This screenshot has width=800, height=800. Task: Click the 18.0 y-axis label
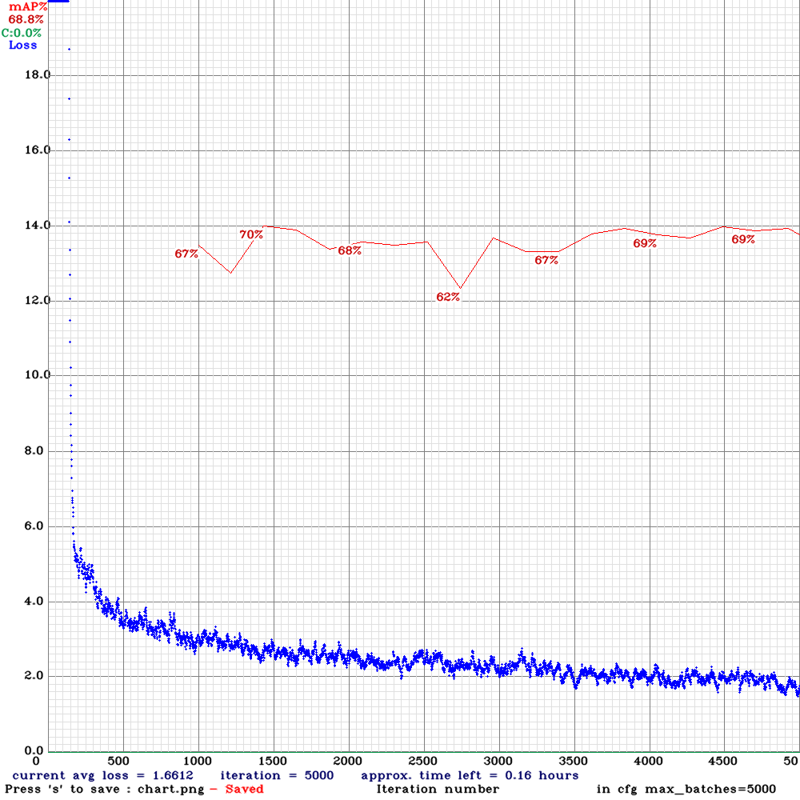coord(38,75)
